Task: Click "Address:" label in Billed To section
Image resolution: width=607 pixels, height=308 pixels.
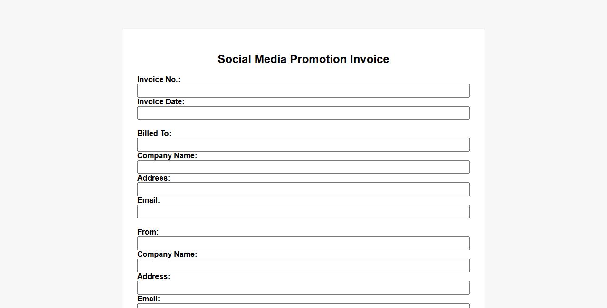Action: point(153,178)
